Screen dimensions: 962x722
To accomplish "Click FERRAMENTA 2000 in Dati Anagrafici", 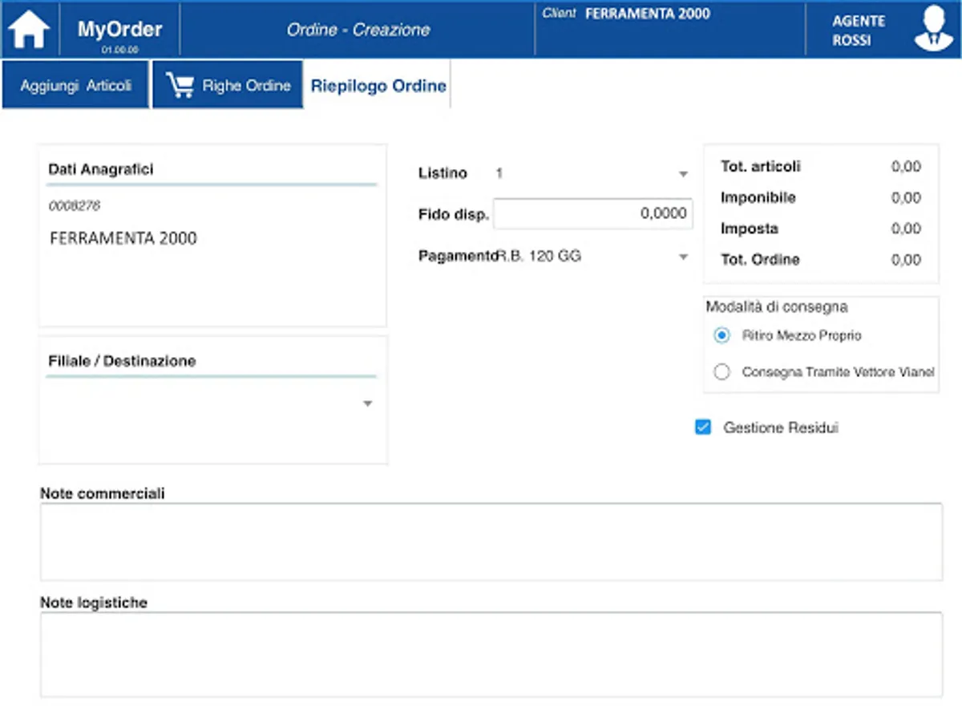I will click(x=123, y=238).
